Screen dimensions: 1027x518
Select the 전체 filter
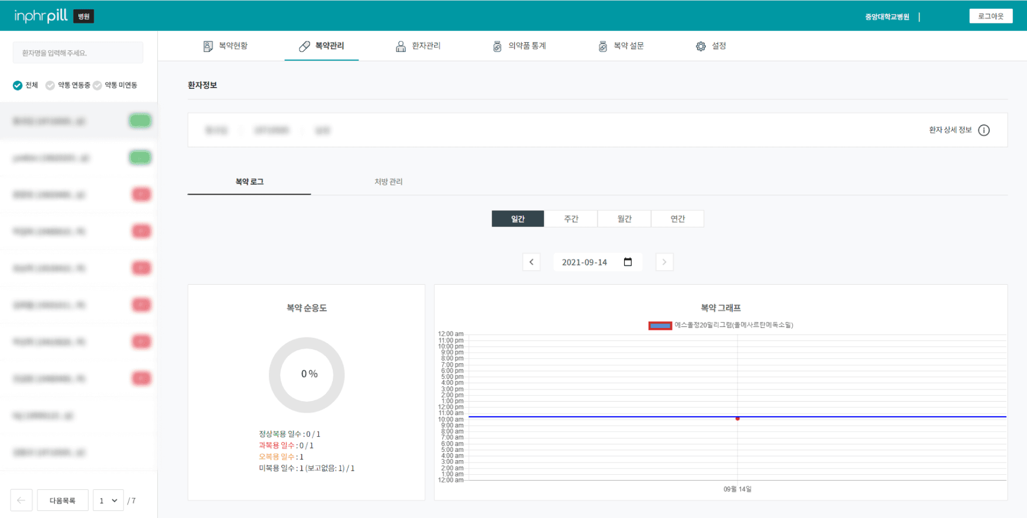[25, 85]
